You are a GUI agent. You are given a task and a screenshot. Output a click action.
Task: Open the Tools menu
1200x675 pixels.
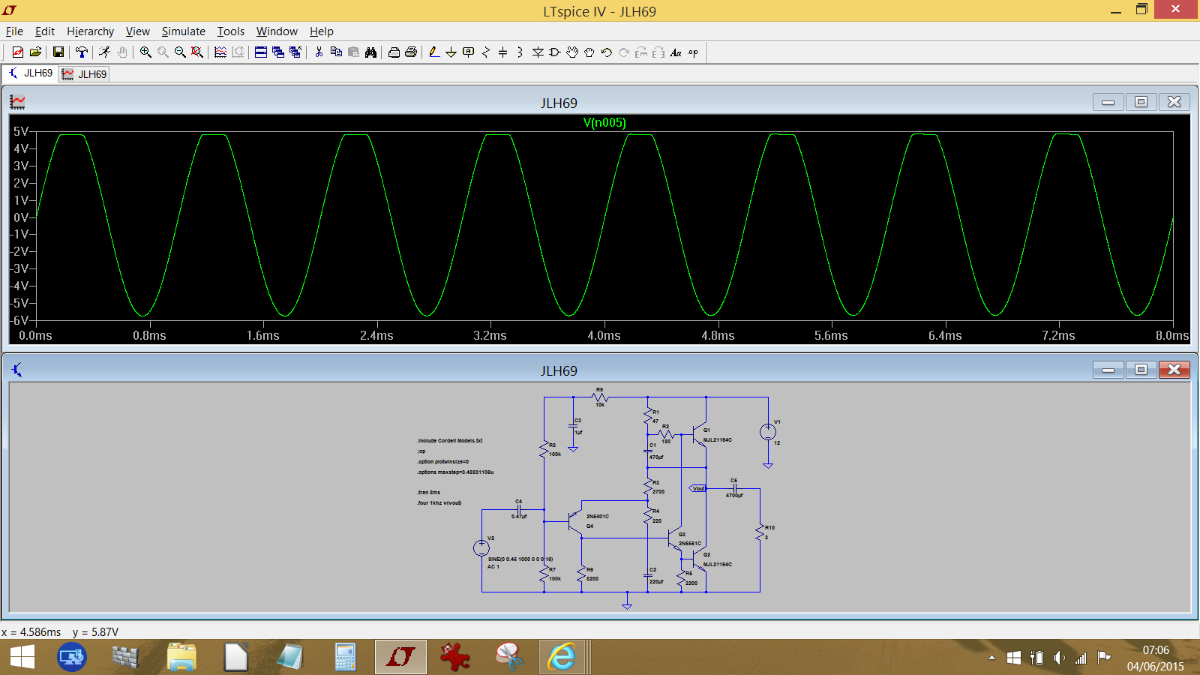tap(231, 31)
